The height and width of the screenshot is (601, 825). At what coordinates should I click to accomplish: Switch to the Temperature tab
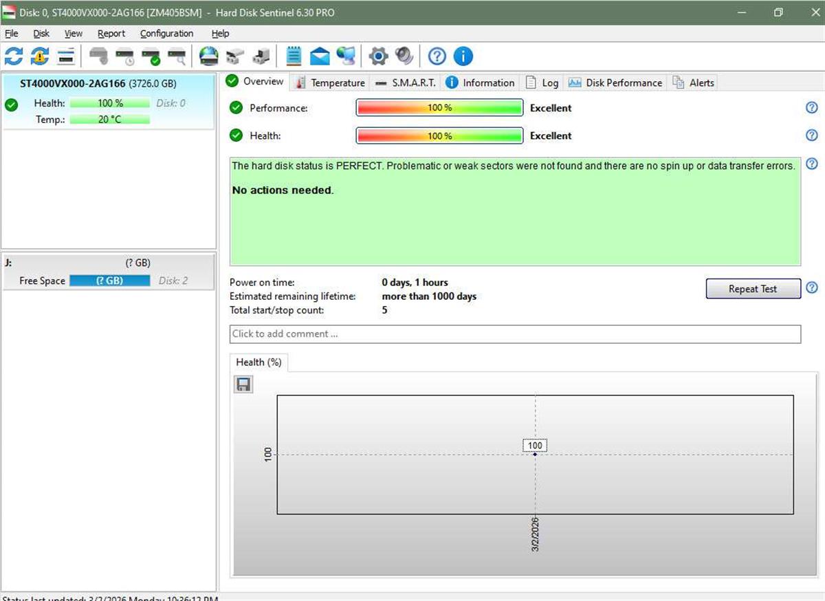point(330,83)
